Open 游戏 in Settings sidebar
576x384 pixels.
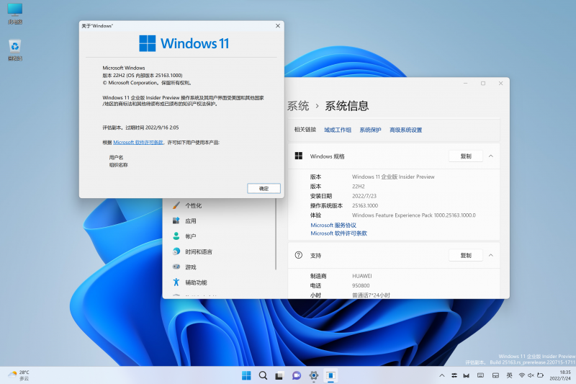click(x=191, y=267)
